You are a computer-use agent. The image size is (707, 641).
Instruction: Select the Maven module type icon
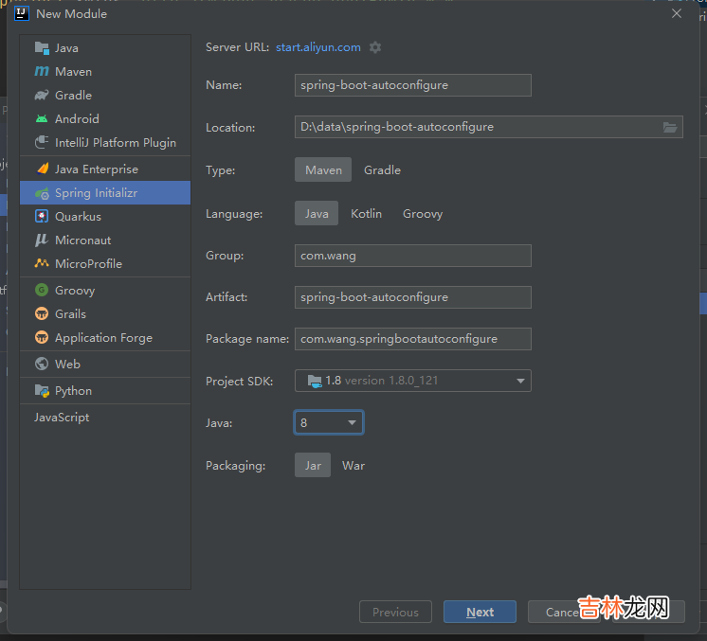pyautogui.click(x=42, y=72)
